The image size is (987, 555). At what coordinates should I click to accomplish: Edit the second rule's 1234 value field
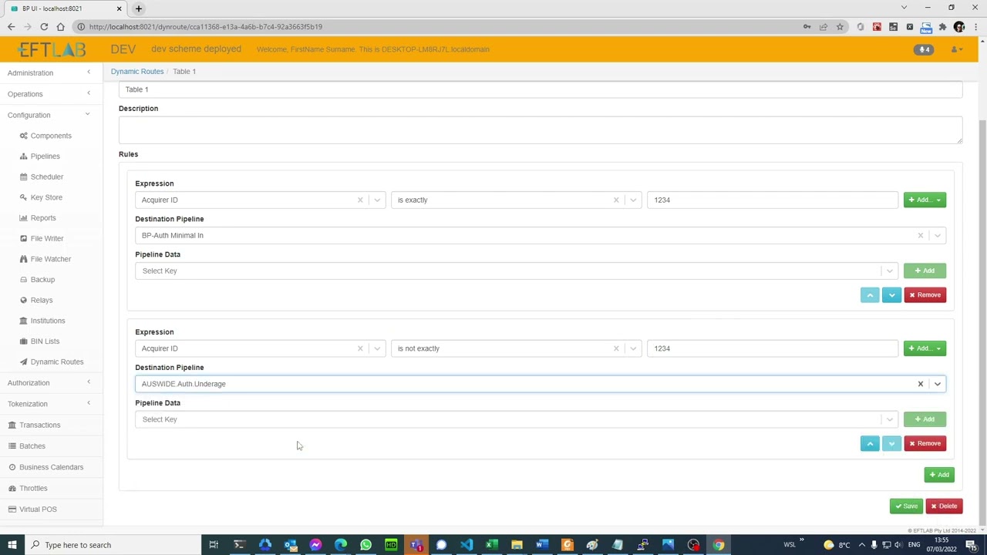pyautogui.click(x=773, y=348)
